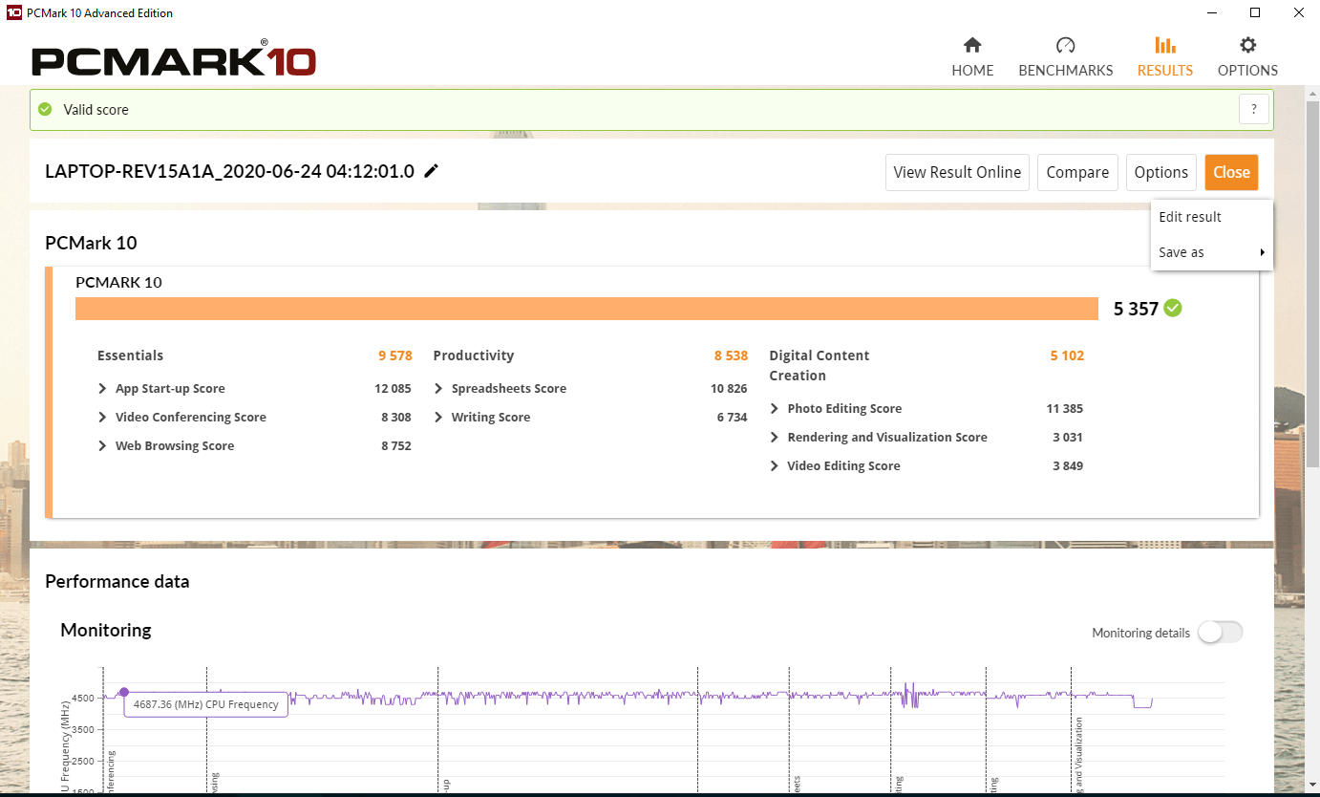Open Benchmarks via the gauge icon
1320x797 pixels.
coord(1065,45)
